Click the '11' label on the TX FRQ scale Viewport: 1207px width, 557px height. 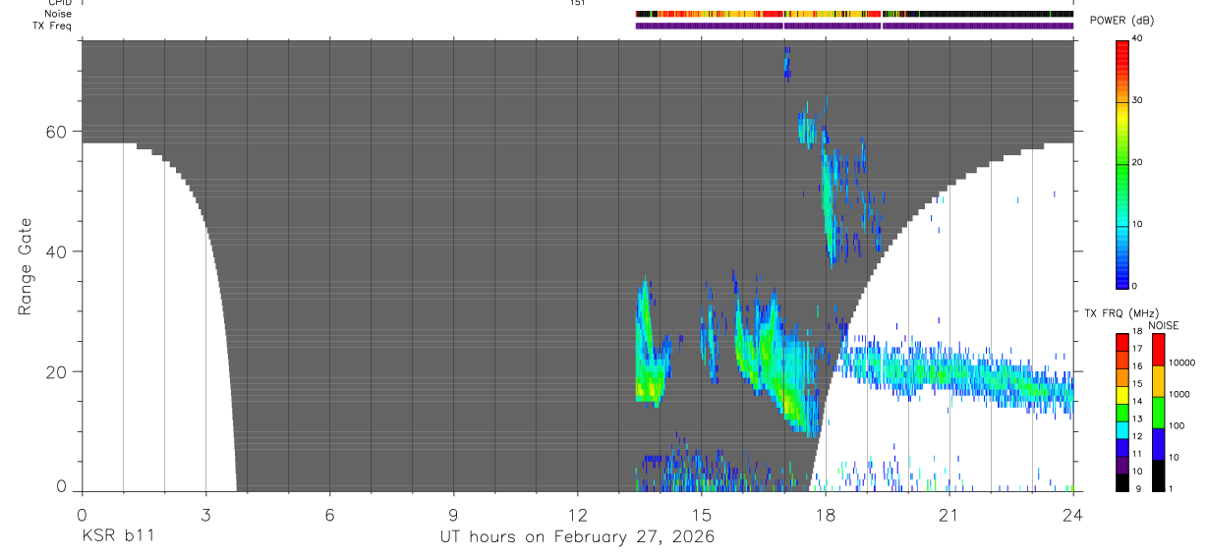pos(1137,454)
